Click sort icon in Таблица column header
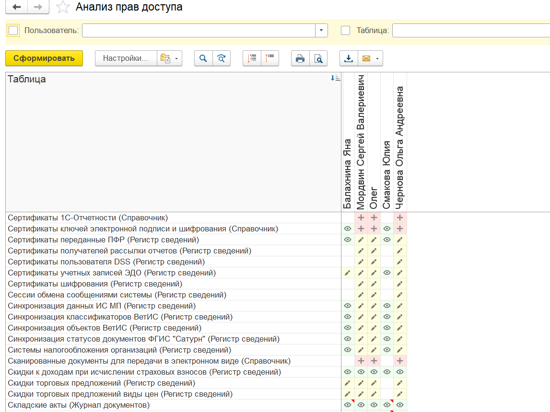Screen dimensions: 550x412 coord(335,78)
